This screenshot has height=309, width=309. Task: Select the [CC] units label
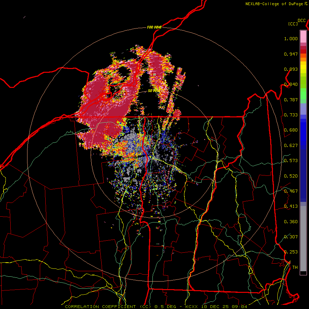coord(293,24)
